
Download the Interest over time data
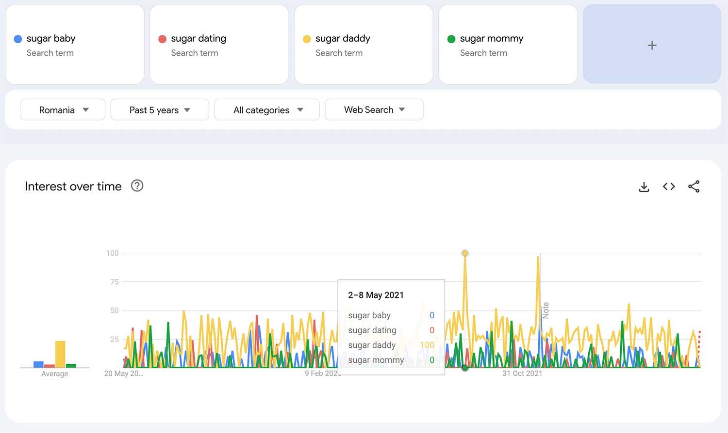(x=644, y=187)
